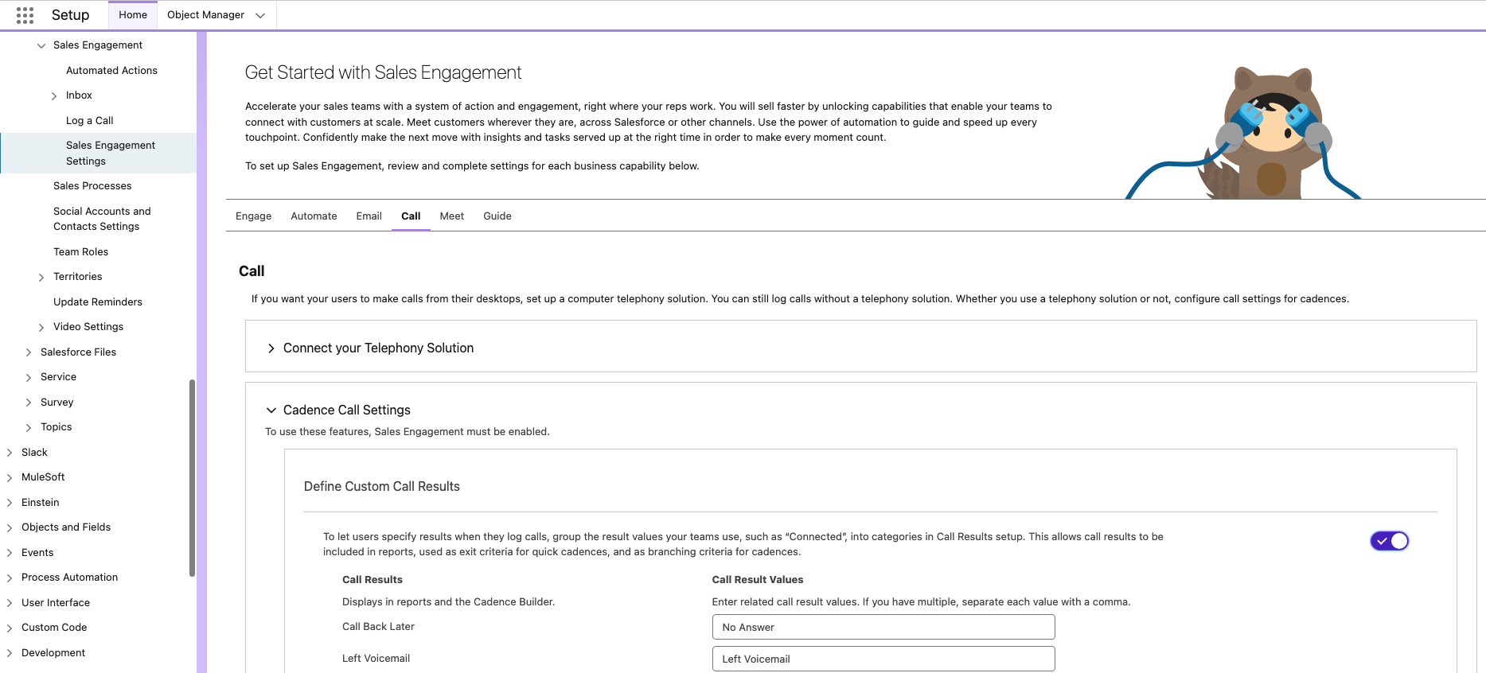This screenshot has height=673, width=1486.
Task: Expand User Interface chevron
Action: pos(10,603)
